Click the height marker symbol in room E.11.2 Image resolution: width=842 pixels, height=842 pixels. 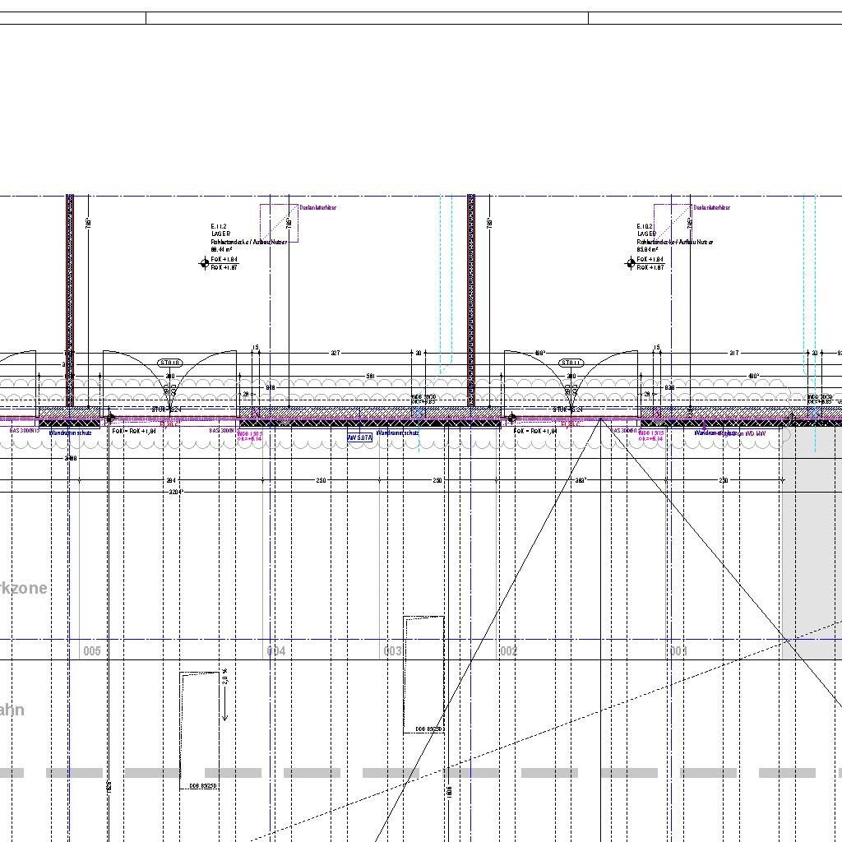point(205,263)
